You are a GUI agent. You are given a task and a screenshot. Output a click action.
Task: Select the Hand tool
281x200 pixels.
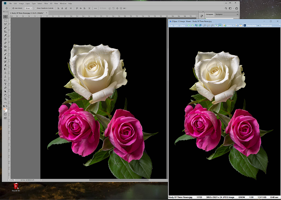coord(5,95)
